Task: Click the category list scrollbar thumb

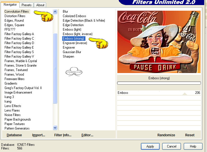Action: [55, 68]
